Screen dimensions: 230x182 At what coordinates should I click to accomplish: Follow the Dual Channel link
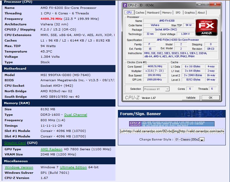click(76, 115)
